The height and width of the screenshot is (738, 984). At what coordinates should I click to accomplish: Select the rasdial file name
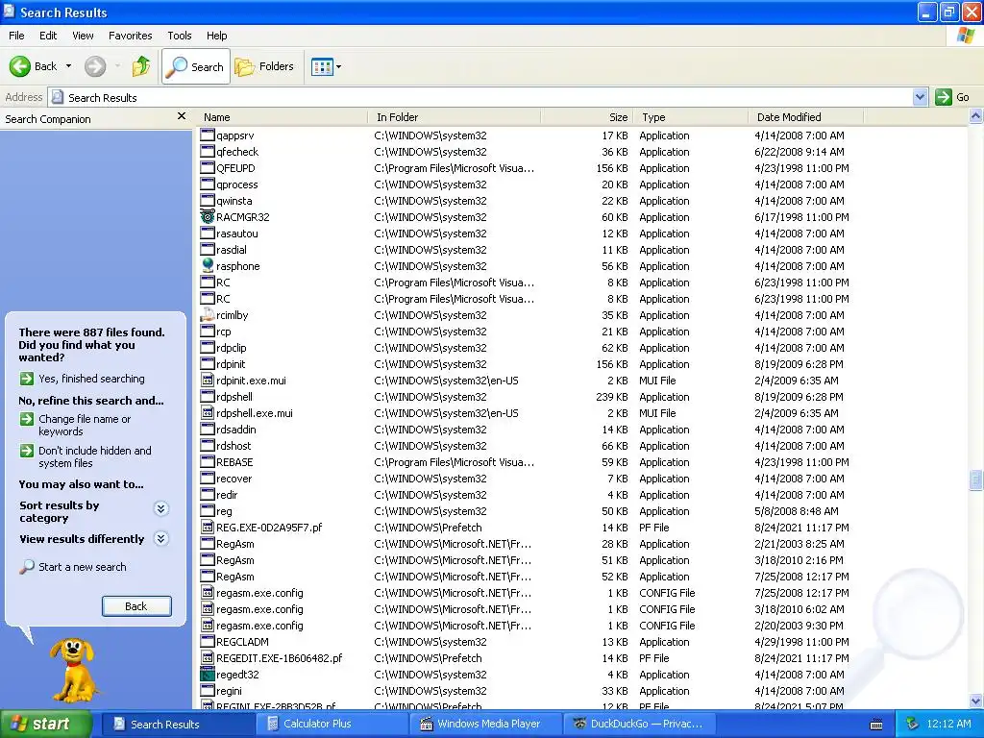[x=232, y=250]
